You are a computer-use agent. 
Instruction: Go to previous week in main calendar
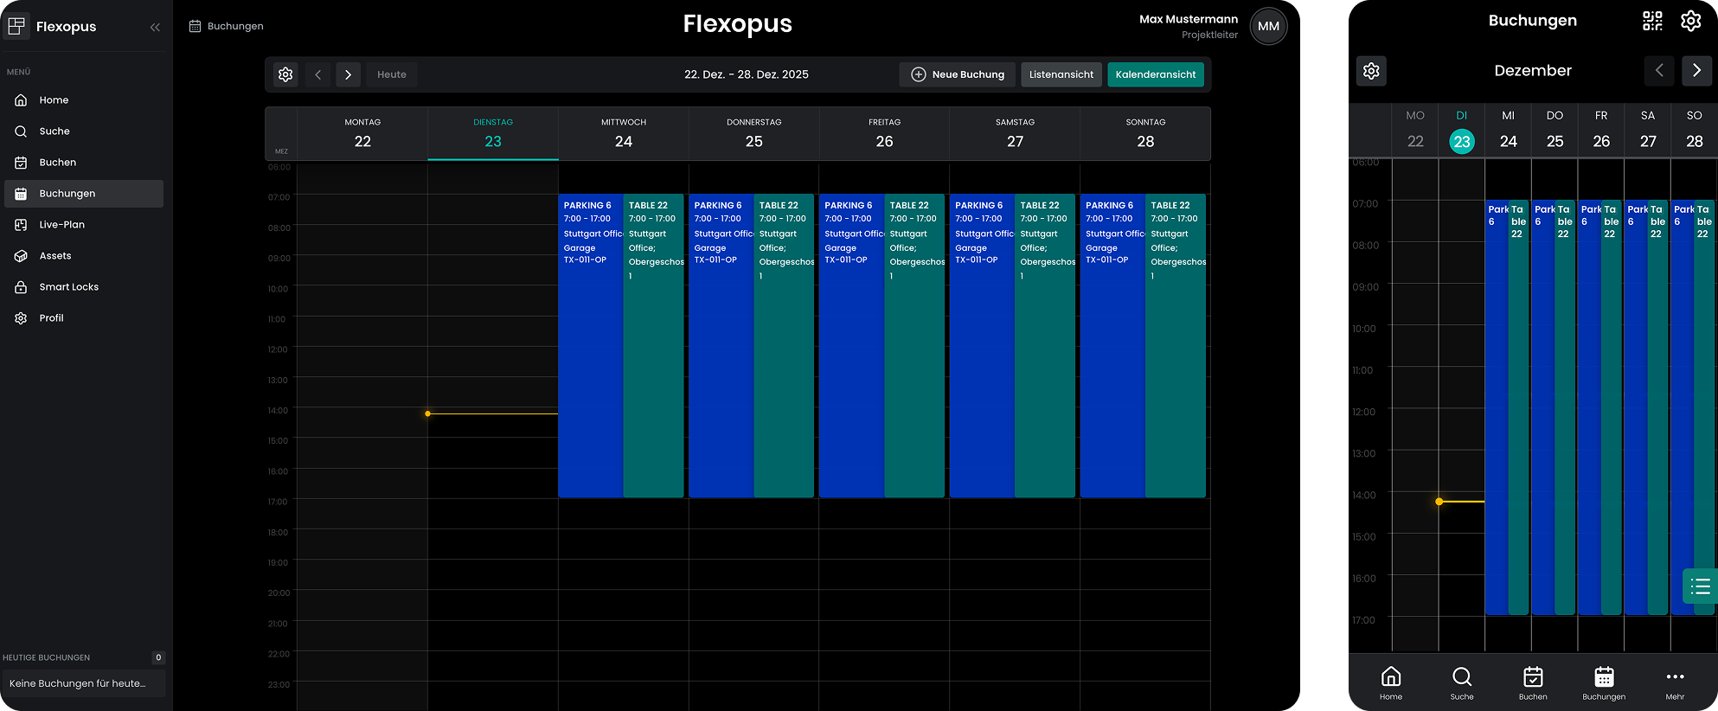click(317, 74)
